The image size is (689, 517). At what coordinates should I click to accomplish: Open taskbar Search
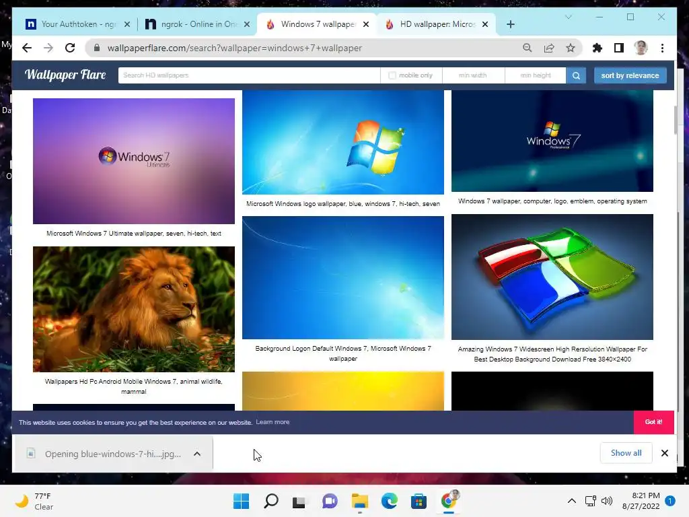[x=270, y=501]
